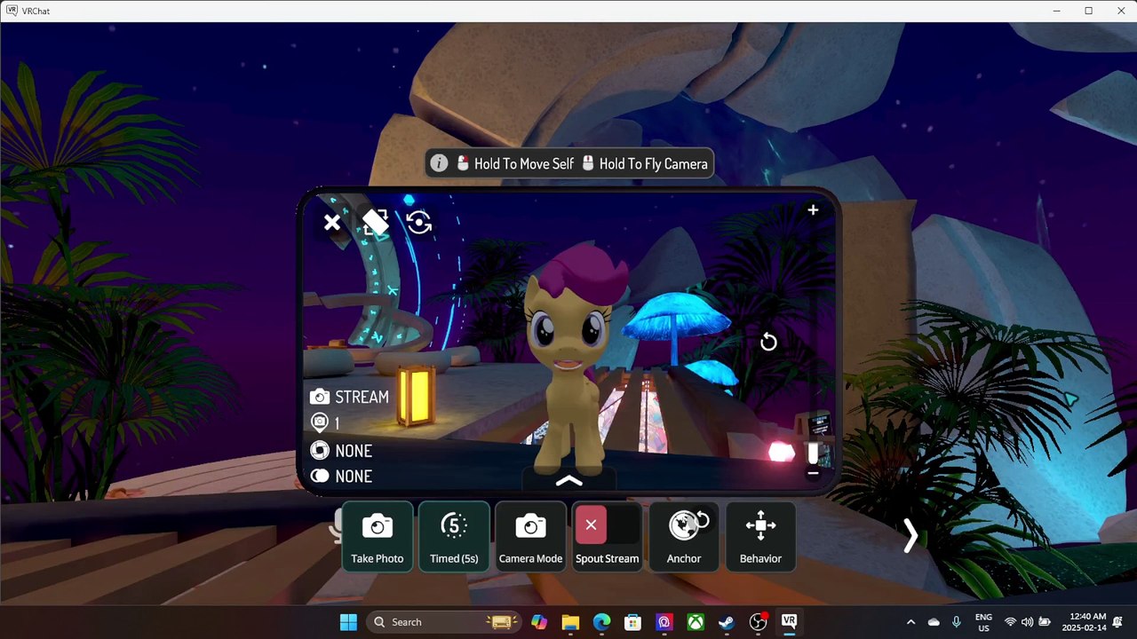Click the info icon in the hint bar
The image size is (1137, 639).
tap(439, 163)
